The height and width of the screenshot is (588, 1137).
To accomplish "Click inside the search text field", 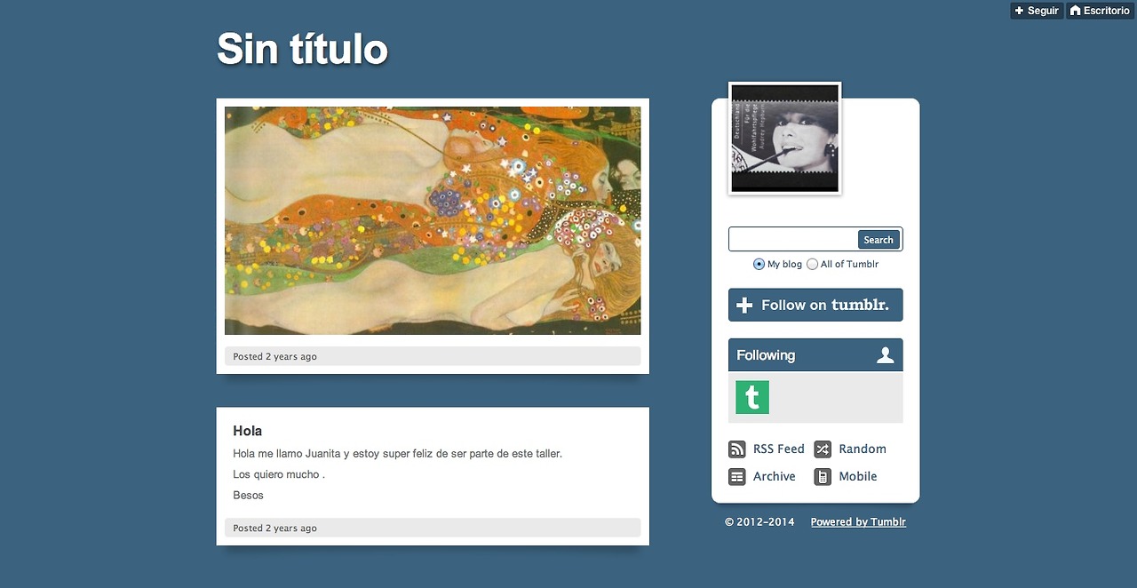I will point(793,240).
